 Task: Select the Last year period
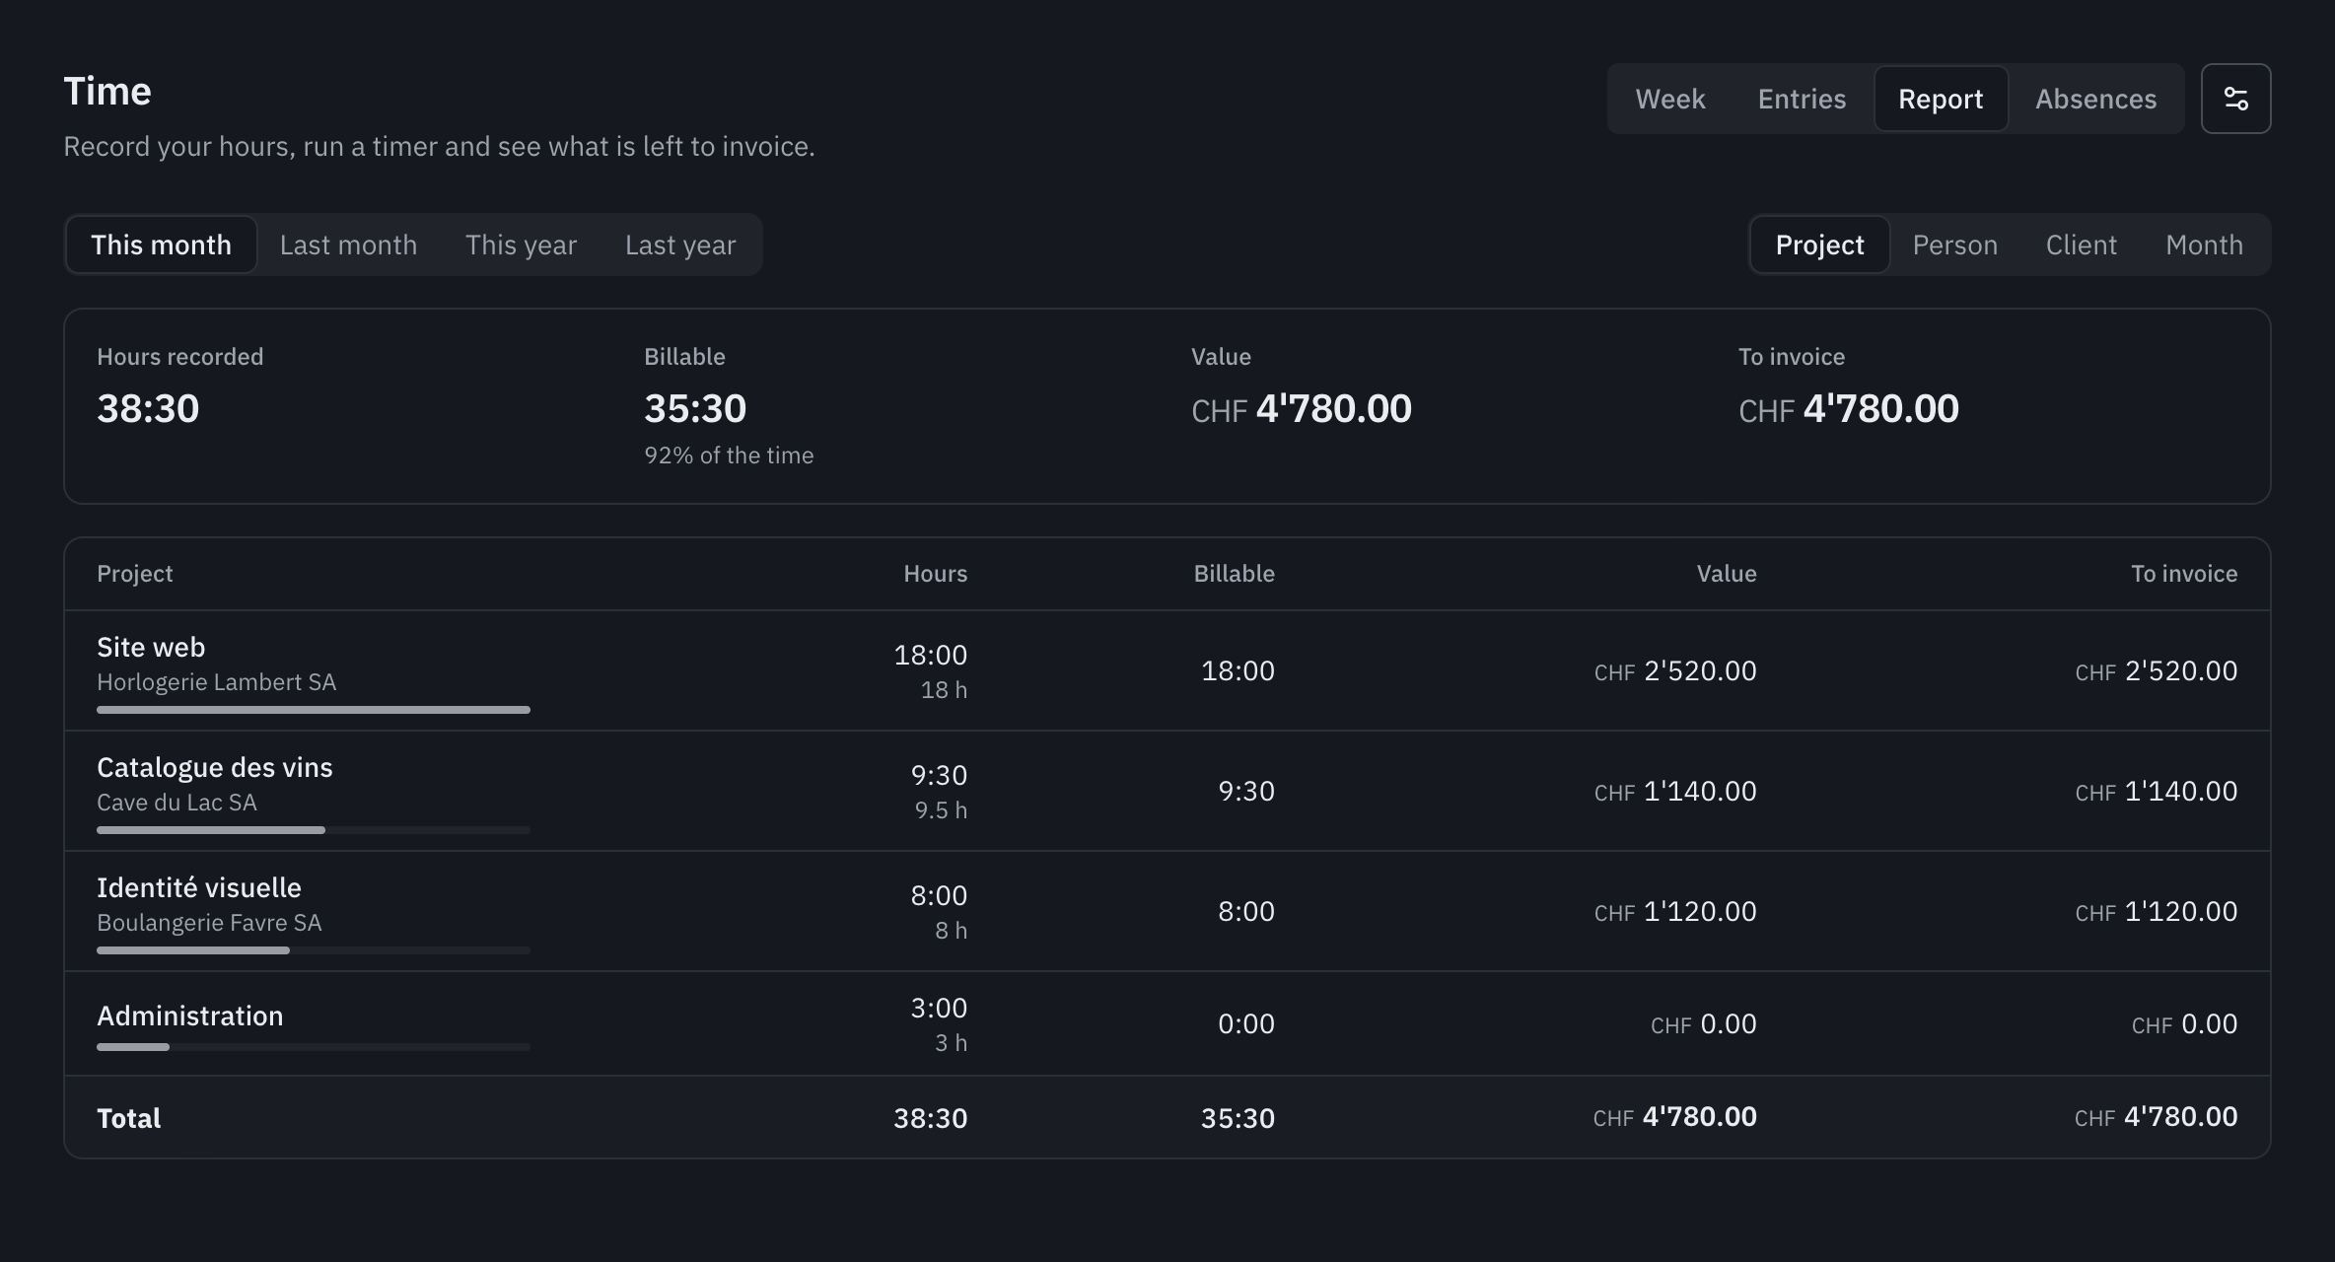(680, 245)
